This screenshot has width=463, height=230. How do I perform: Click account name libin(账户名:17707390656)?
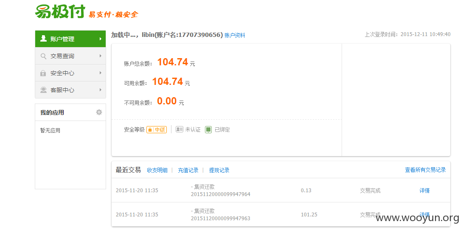click(182, 35)
